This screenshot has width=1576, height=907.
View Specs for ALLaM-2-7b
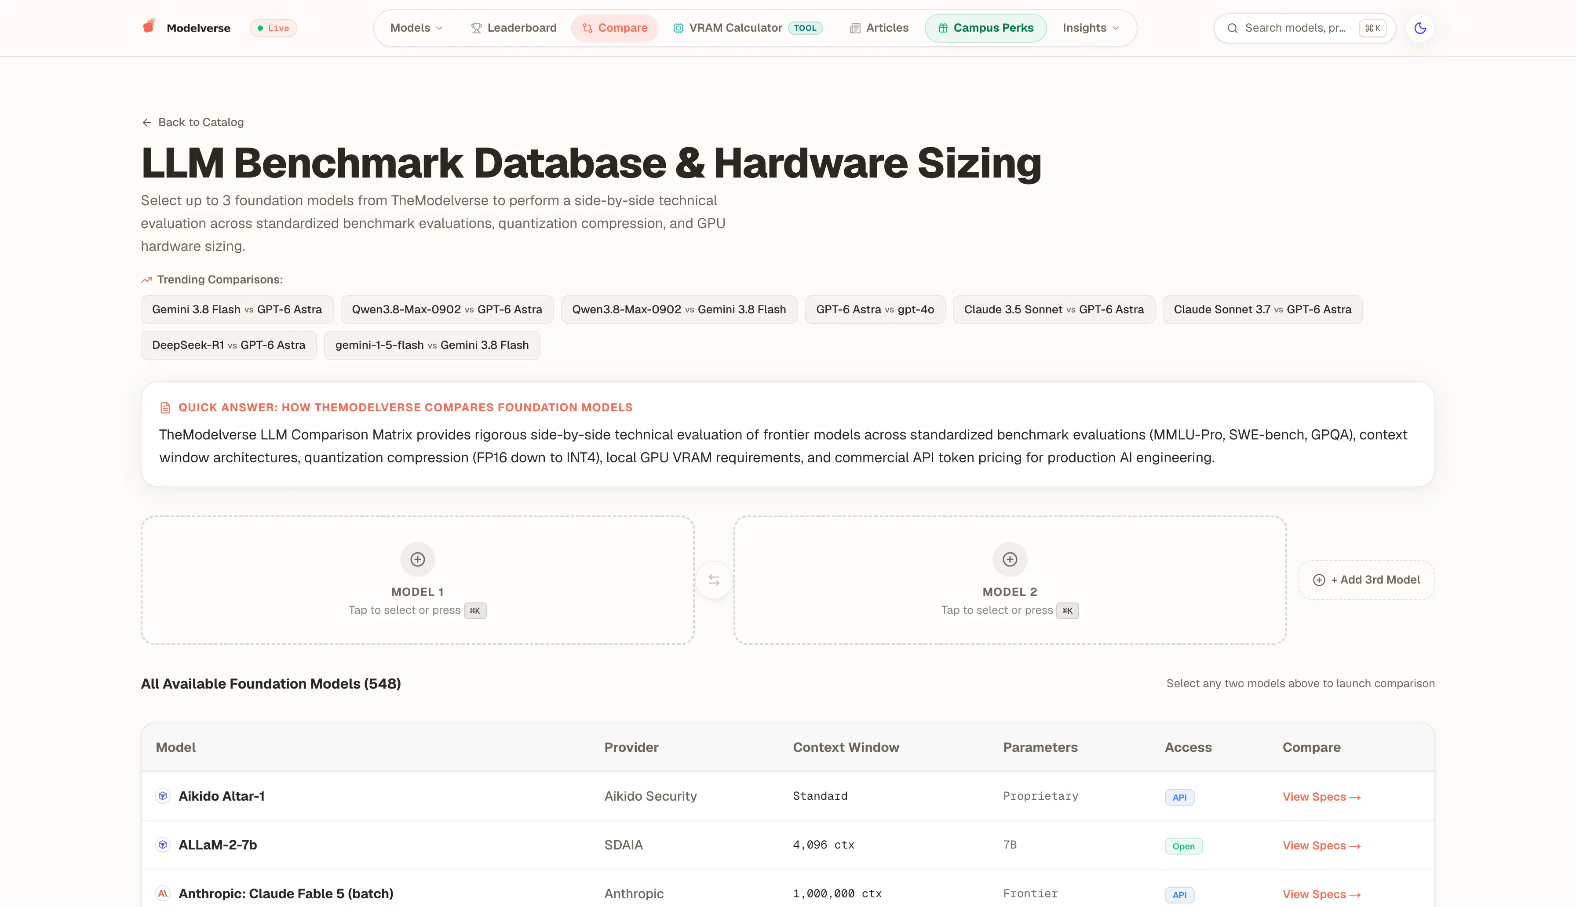click(1321, 845)
